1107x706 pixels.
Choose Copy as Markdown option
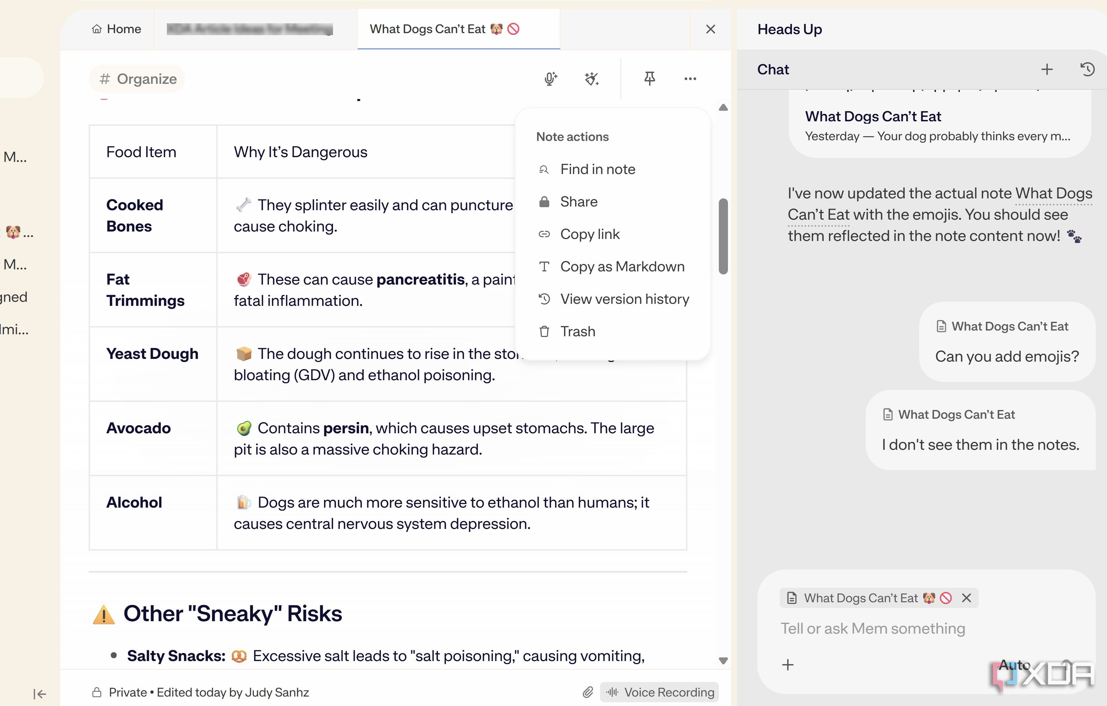(612, 267)
